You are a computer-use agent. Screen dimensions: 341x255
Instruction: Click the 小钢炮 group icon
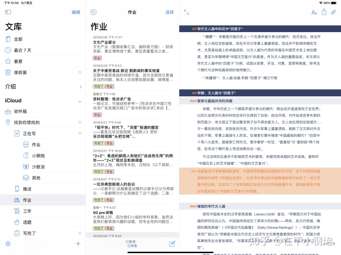[26, 155]
